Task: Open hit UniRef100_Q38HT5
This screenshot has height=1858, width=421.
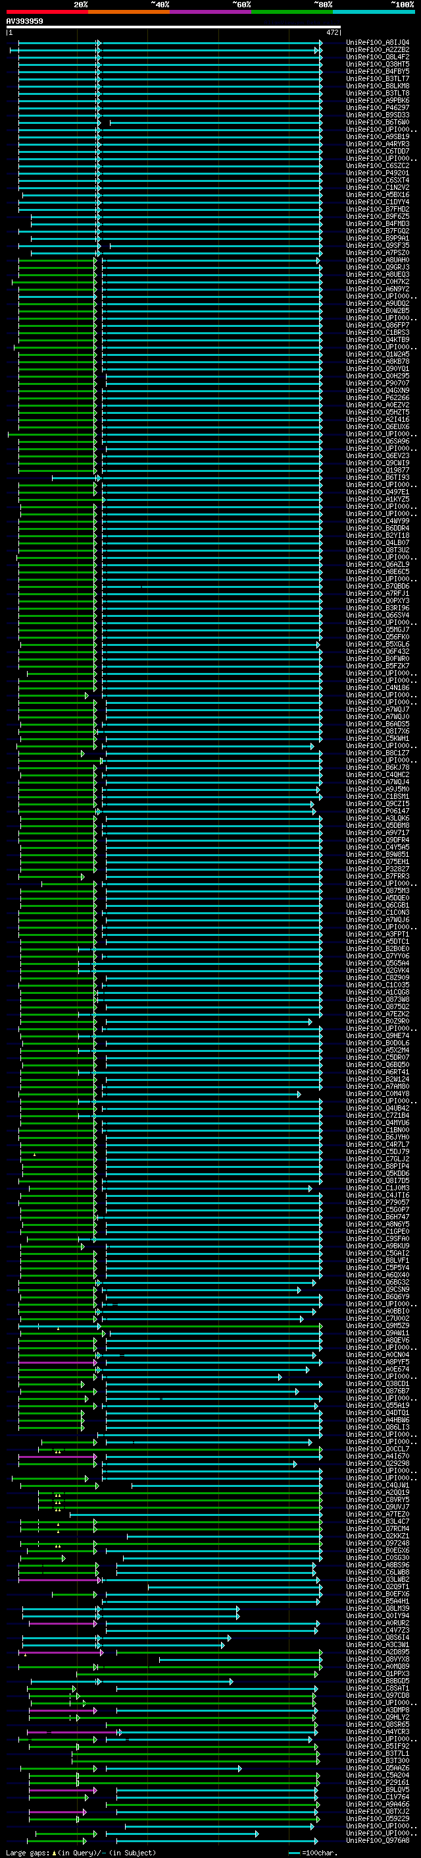Action: click(378, 64)
